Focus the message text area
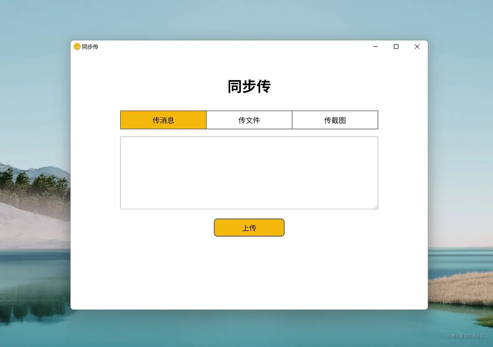The width and height of the screenshot is (493, 347). point(249,173)
